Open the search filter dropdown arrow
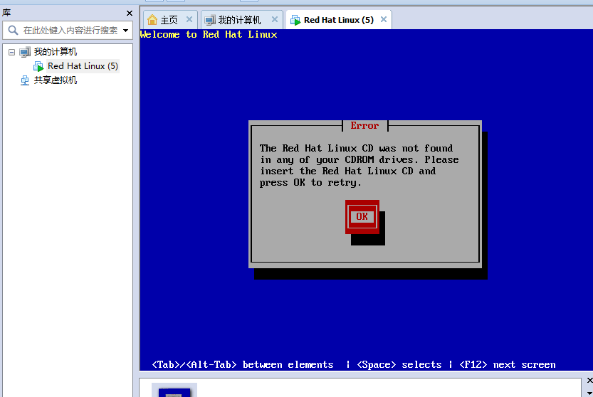This screenshot has width=593, height=397. pos(125,31)
